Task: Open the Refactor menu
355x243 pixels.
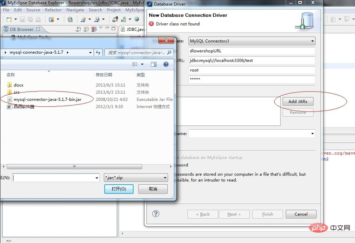Action: (x=53, y=10)
